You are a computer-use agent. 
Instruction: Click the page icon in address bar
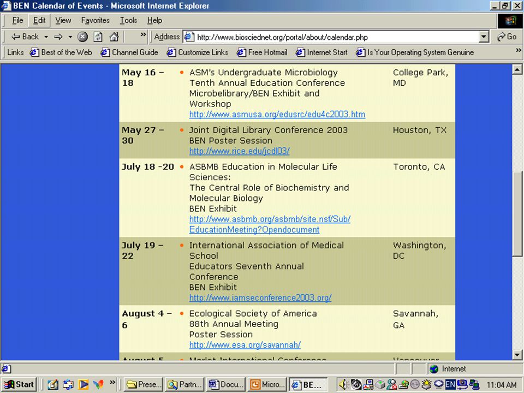click(189, 37)
